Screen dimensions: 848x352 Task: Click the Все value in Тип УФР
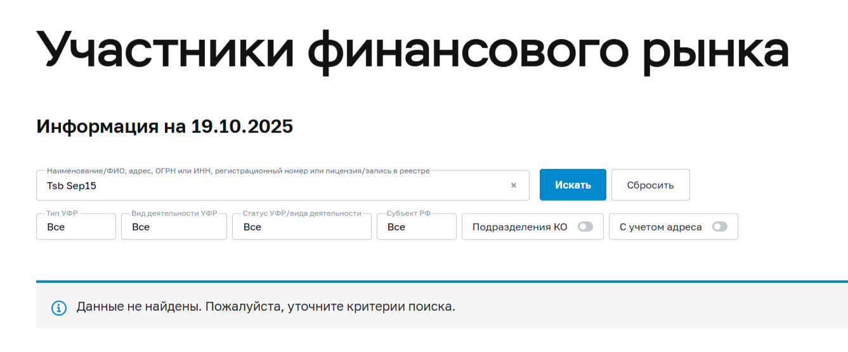(56, 227)
